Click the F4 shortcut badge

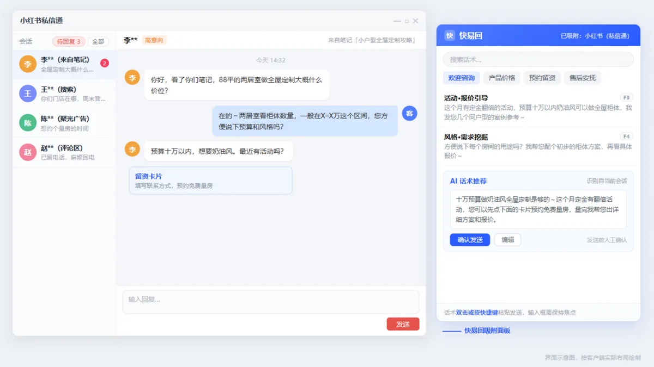pyautogui.click(x=627, y=136)
